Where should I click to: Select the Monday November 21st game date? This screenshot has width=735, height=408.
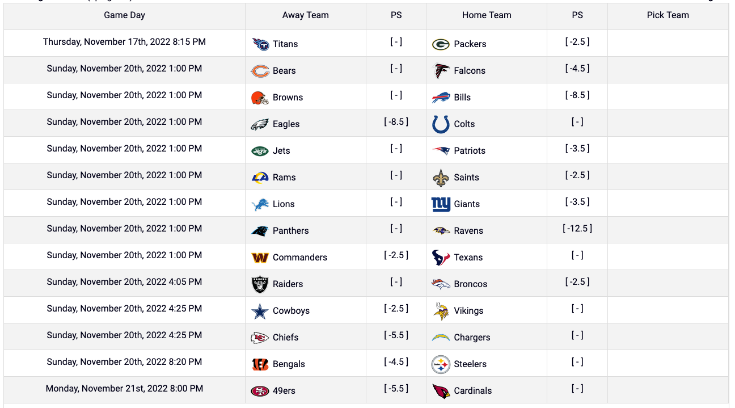[124, 389]
